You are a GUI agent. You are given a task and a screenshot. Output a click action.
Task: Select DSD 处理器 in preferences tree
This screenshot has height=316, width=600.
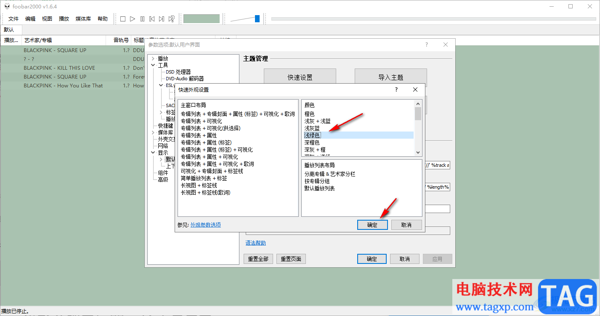(x=178, y=72)
